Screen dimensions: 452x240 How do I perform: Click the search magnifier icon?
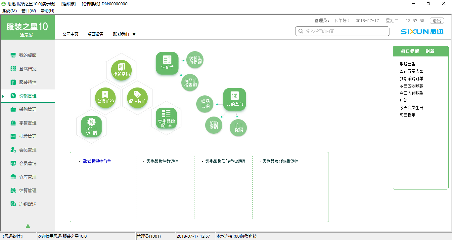(301, 31)
